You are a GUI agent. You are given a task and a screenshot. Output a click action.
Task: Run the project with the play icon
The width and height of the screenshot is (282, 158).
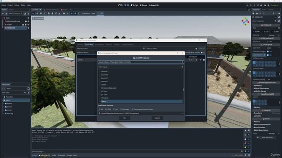247,5
